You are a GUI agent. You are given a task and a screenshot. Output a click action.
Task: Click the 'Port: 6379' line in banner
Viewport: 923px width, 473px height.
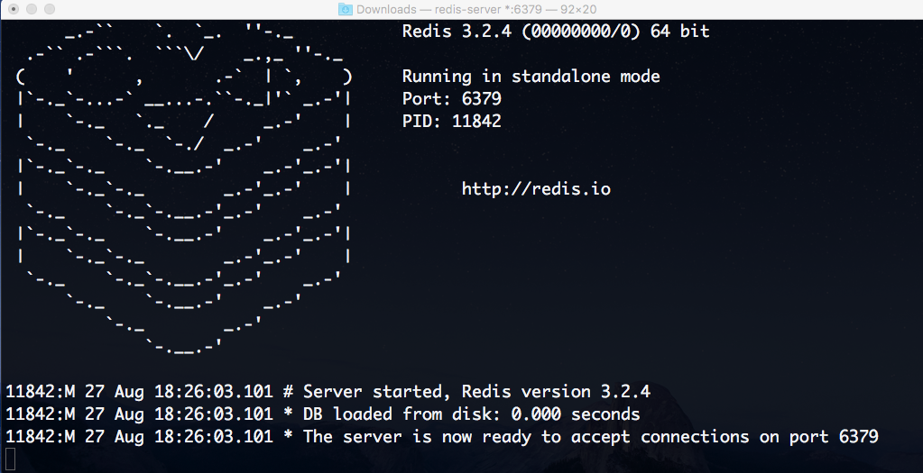click(451, 99)
